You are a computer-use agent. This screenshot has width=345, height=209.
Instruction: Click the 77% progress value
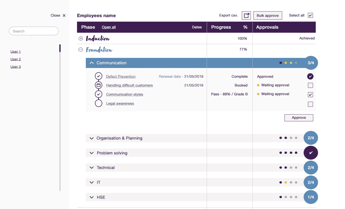point(243,49)
